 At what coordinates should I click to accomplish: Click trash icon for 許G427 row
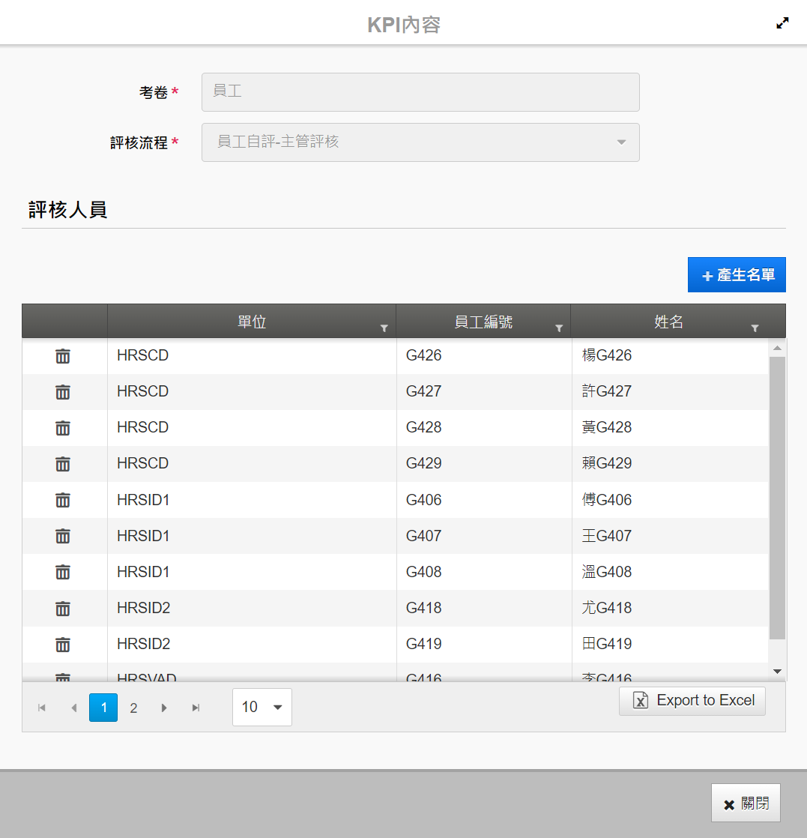click(63, 392)
